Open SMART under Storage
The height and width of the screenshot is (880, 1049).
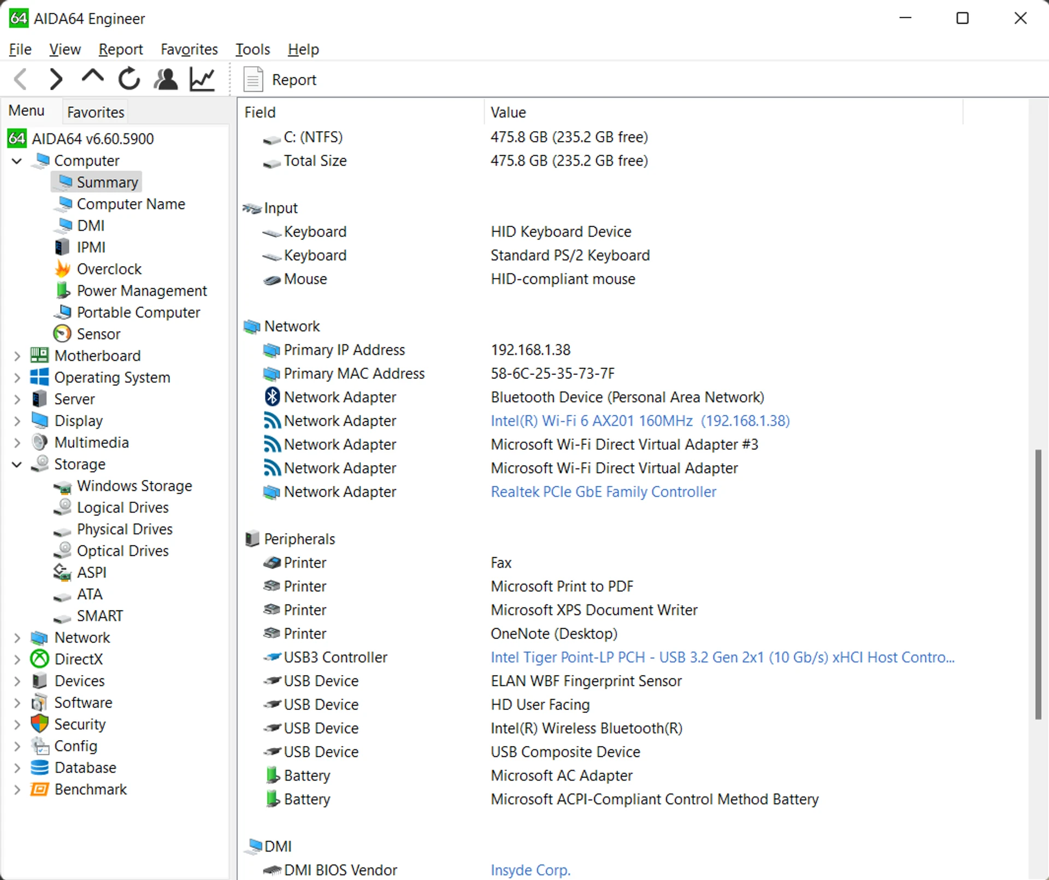click(x=100, y=616)
